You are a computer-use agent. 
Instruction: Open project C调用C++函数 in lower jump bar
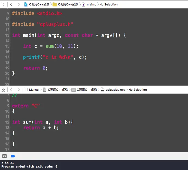point(58,90)
